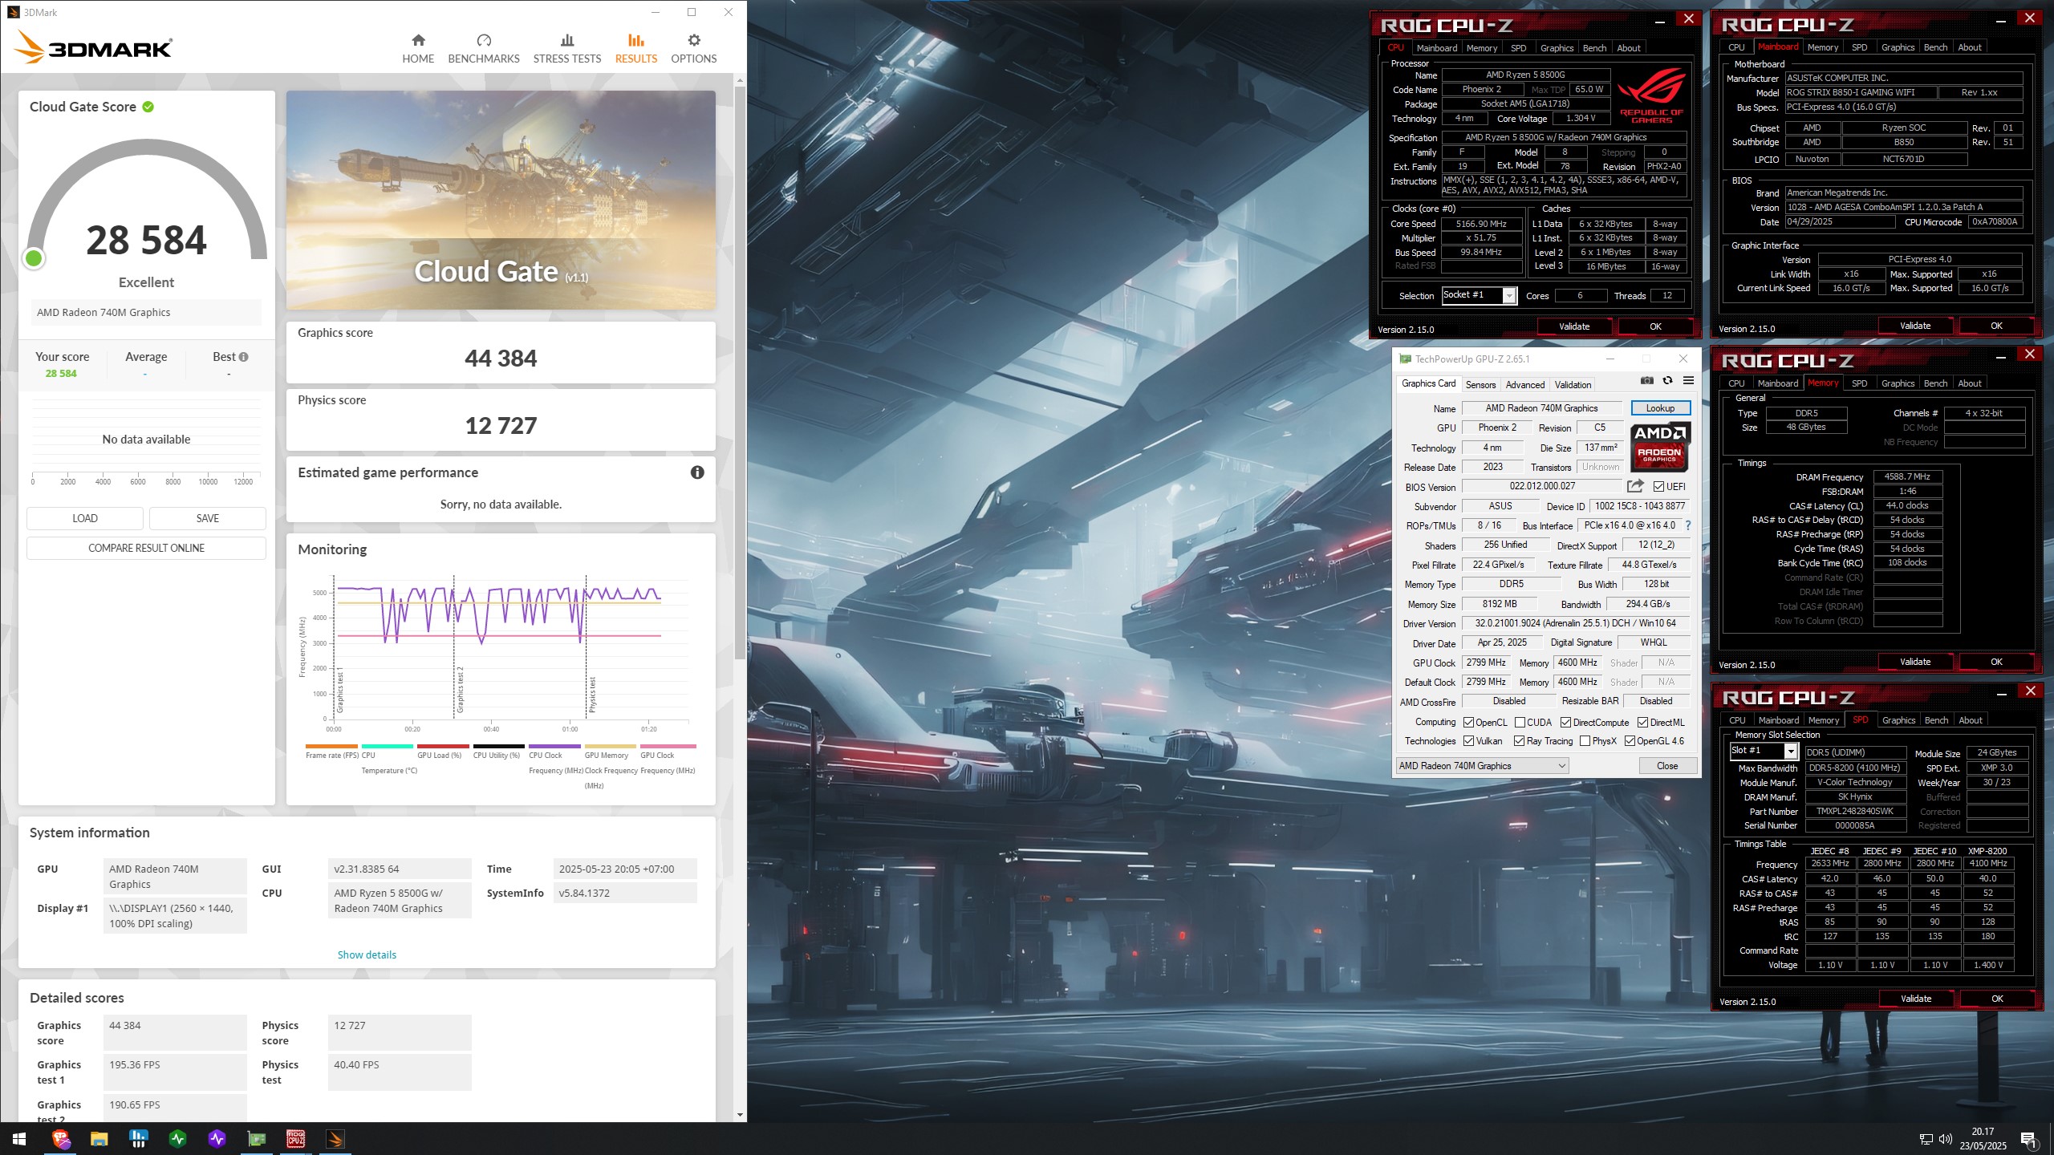Image resolution: width=2054 pixels, height=1155 pixels.
Task: Switch to the Validation tab in GPU-Z
Action: tap(1573, 385)
